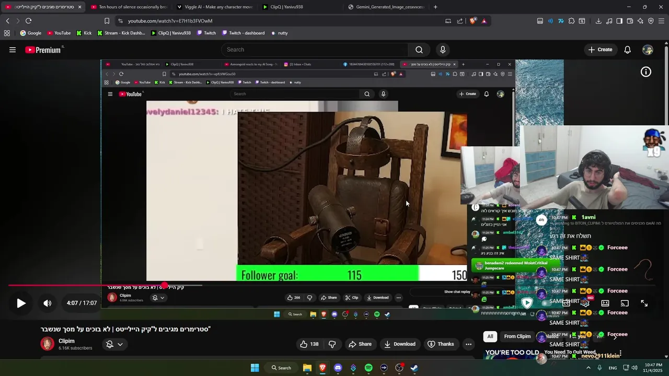669x376 pixels.
Task: Open YouTube hamburger guide menu
Action: [x=13, y=50]
